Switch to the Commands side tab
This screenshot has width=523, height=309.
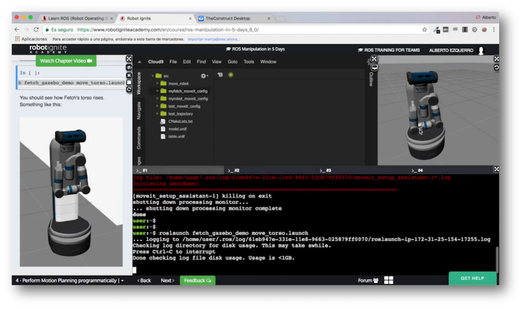(x=139, y=138)
